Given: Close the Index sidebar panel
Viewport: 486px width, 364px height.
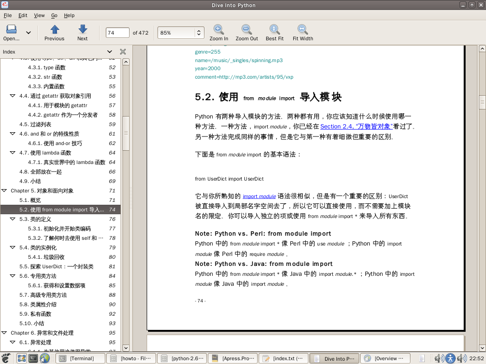Looking at the screenshot, I should (123, 52).
